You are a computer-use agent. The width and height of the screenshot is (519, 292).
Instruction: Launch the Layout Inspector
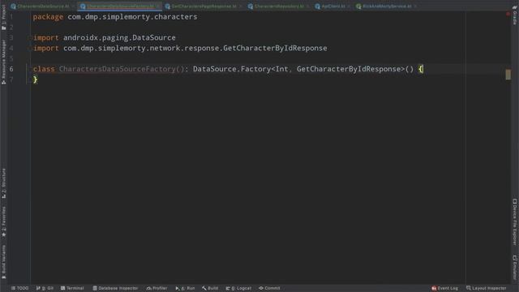(487, 288)
